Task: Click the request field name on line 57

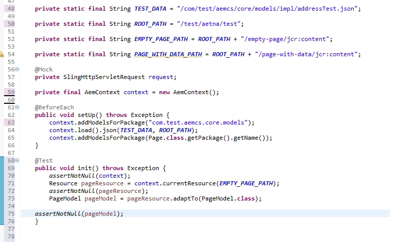Action: (x=161, y=77)
